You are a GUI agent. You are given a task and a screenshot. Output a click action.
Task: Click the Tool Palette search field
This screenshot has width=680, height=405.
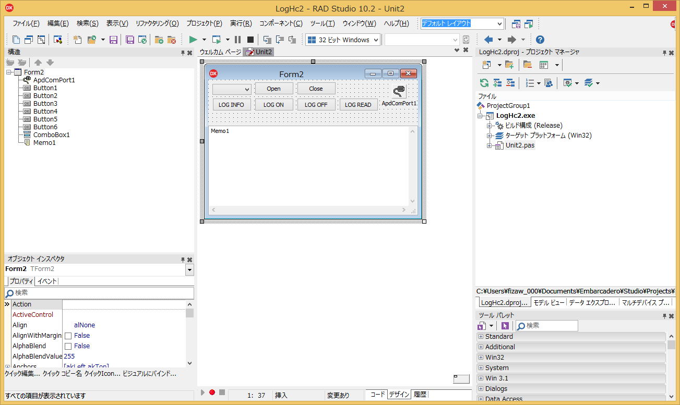[546, 326]
